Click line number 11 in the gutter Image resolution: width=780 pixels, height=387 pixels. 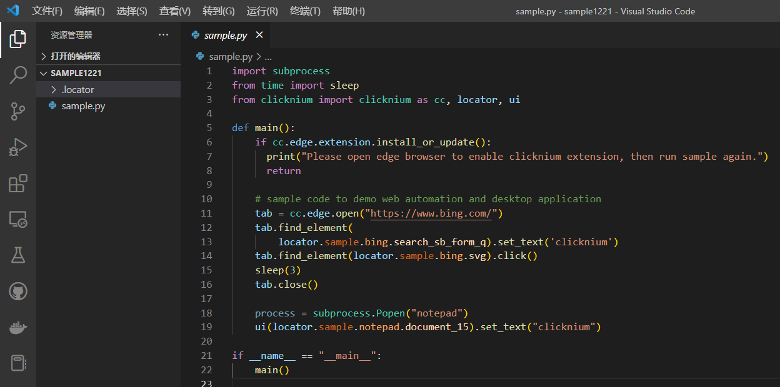207,213
